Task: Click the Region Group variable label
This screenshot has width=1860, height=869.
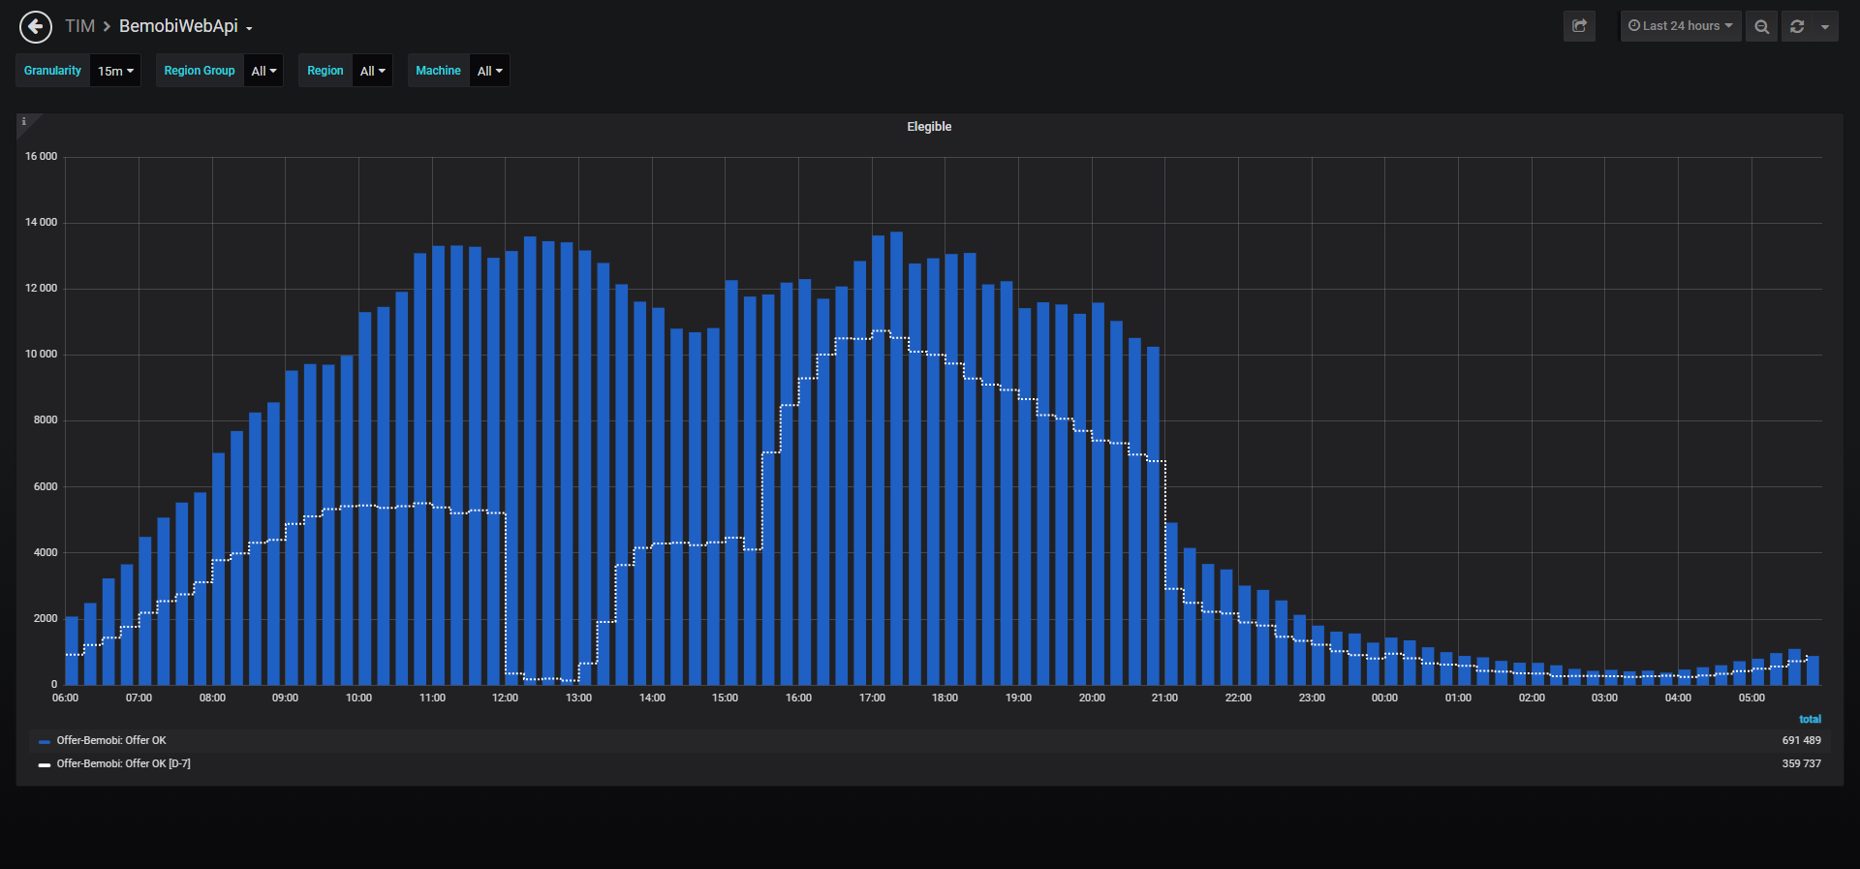Action: point(200,71)
